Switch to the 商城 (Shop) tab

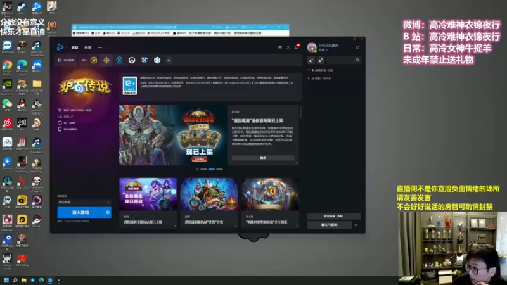88,47
